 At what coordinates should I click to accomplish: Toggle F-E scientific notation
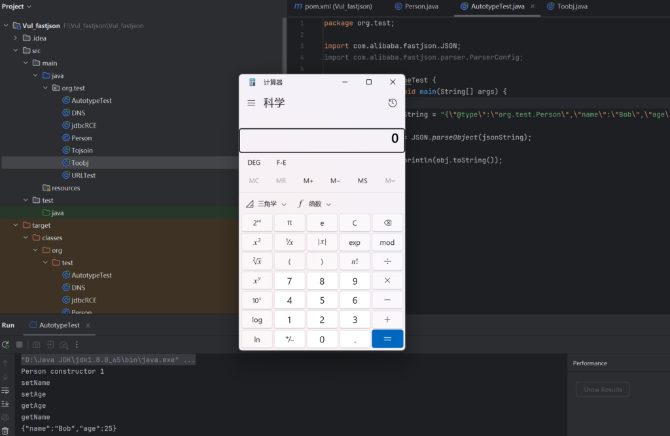[281, 162]
